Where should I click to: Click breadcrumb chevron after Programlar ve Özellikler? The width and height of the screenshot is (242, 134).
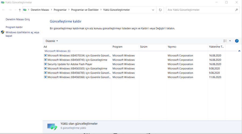[x=101, y=10]
